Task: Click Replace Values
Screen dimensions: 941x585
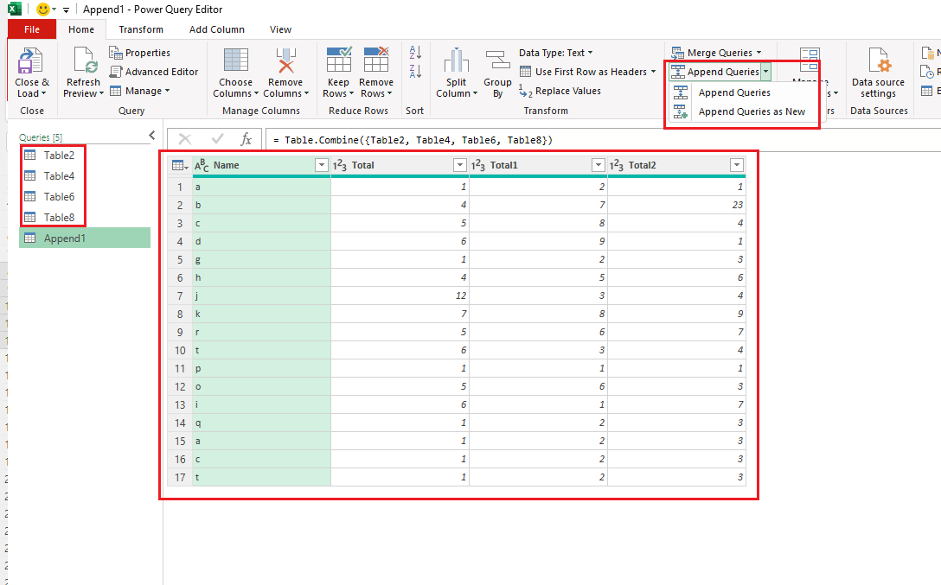Action: pyautogui.click(x=560, y=91)
